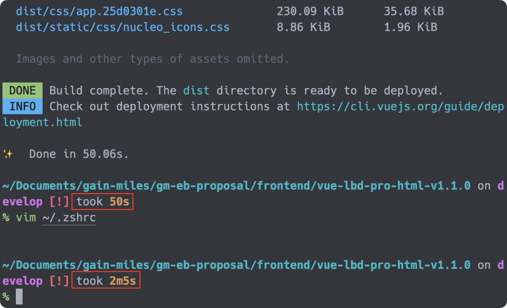Click the 'took 50s' duration text
Screen dimensions: 507x308
102,202
